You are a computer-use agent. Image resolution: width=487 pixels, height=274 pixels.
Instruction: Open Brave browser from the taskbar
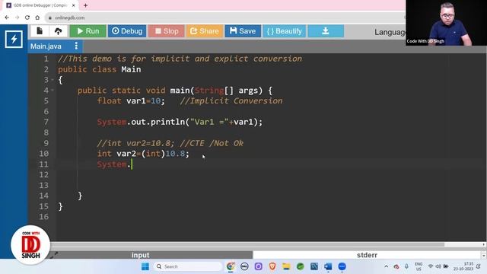(x=272, y=266)
